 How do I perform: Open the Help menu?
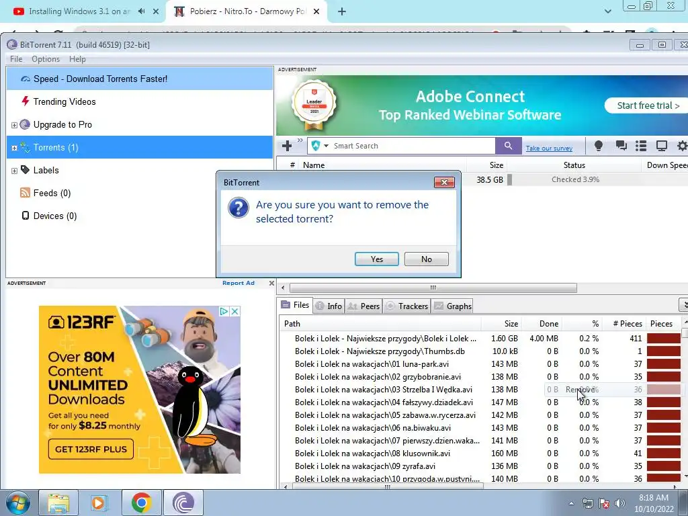click(x=77, y=59)
